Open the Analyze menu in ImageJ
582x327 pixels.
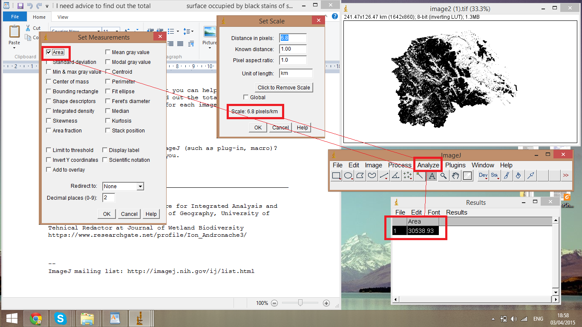(x=428, y=165)
